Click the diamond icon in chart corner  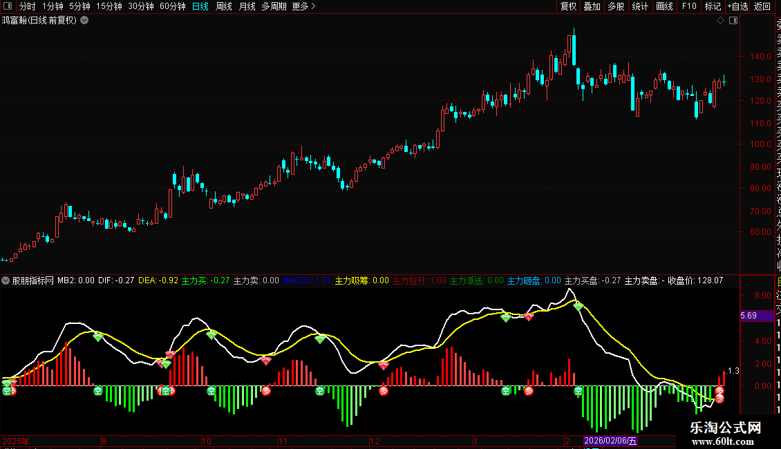720,21
